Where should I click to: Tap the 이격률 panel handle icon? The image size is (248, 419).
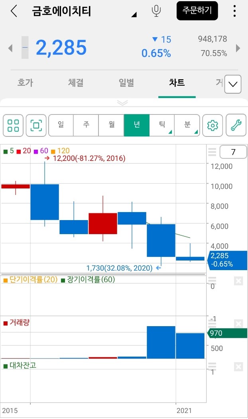click(x=212, y=280)
